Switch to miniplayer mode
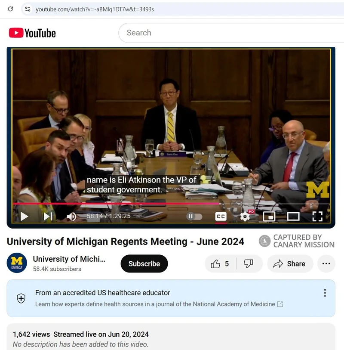Screen dimensions: 344x350 click(269, 216)
